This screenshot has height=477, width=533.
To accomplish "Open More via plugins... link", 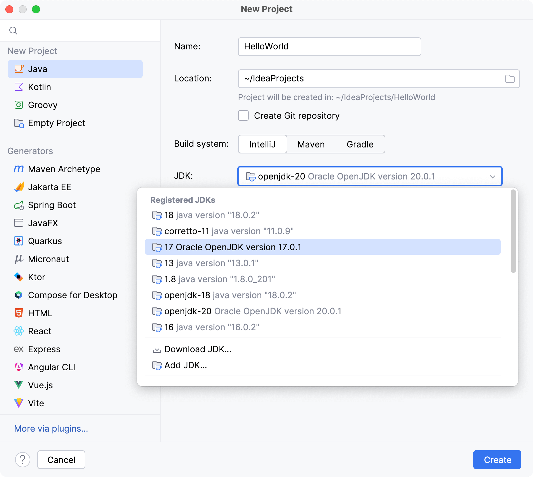I will (51, 429).
